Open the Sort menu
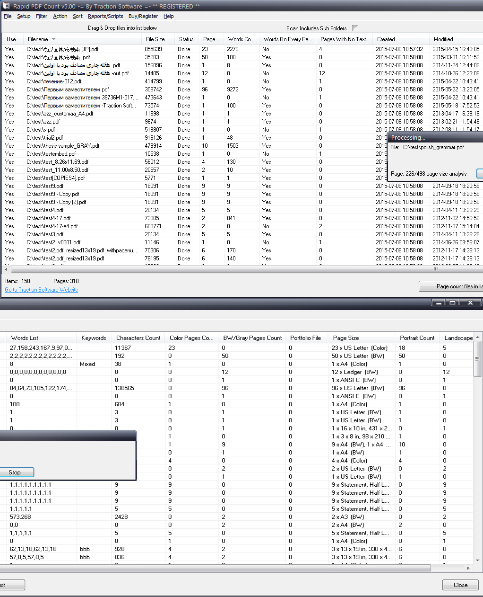The image size is (483, 597). pos(78,16)
